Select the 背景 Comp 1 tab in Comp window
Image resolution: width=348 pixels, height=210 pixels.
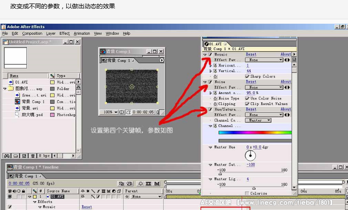pyautogui.click(x=118, y=61)
